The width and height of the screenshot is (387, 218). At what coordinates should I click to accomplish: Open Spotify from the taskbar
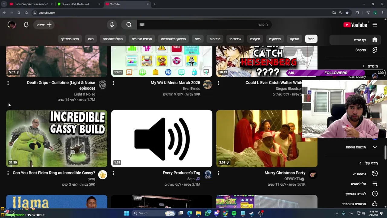(x=234, y=213)
